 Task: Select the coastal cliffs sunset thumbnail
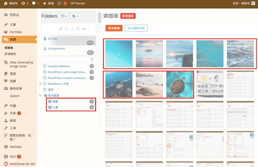coord(180,54)
